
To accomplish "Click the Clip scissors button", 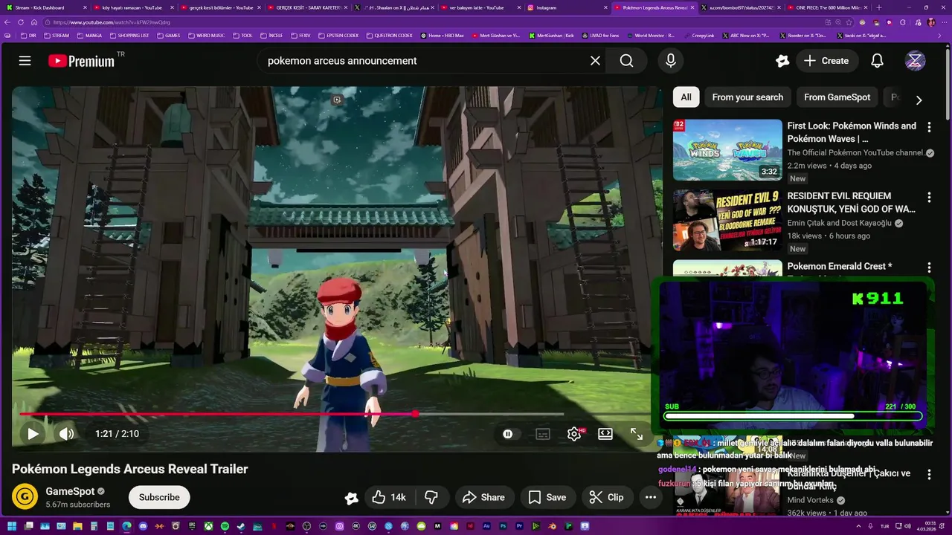I will (606, 497).
